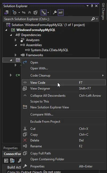Open Pending Changes Filter dropdown arrow
This screenshot has width=107, height=173.
pos(19,12)
